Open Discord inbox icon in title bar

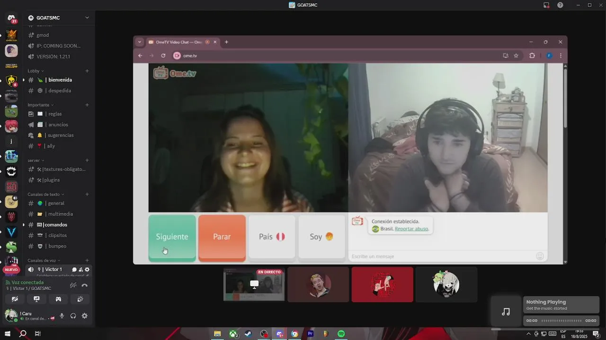(x=546, y=5)
